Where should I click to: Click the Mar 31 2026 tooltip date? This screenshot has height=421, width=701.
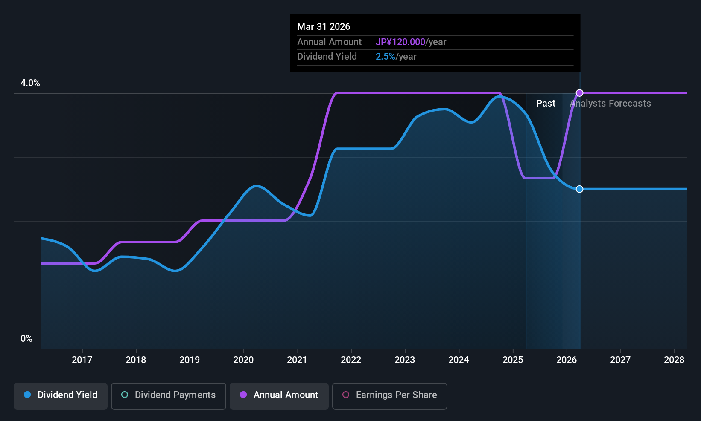[x=324, y=27]
